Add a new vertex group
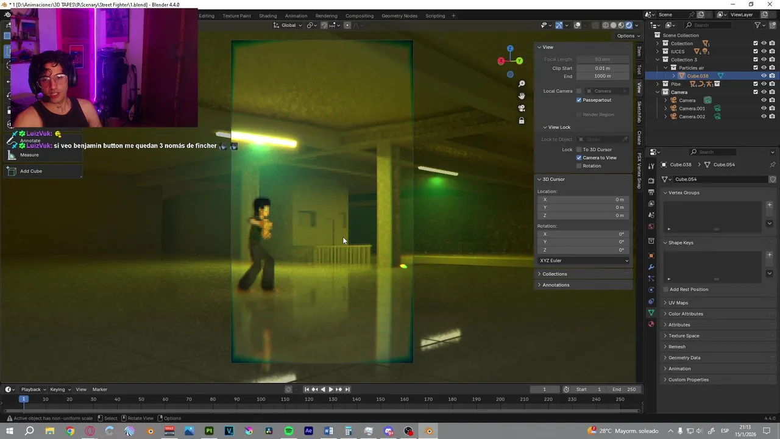This screenshot has height=439, width=780. coord(769,205)
